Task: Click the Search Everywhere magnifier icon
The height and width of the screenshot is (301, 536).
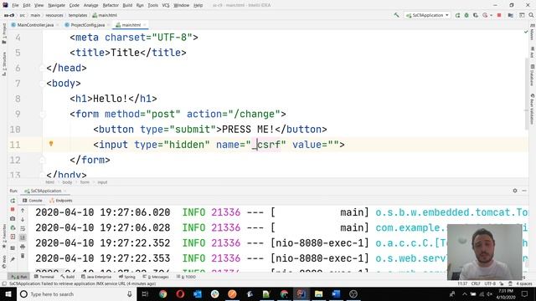Action: coord(531,15)
